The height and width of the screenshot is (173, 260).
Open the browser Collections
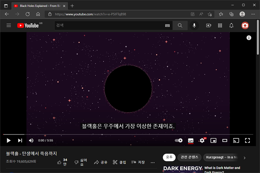[231, 14]
